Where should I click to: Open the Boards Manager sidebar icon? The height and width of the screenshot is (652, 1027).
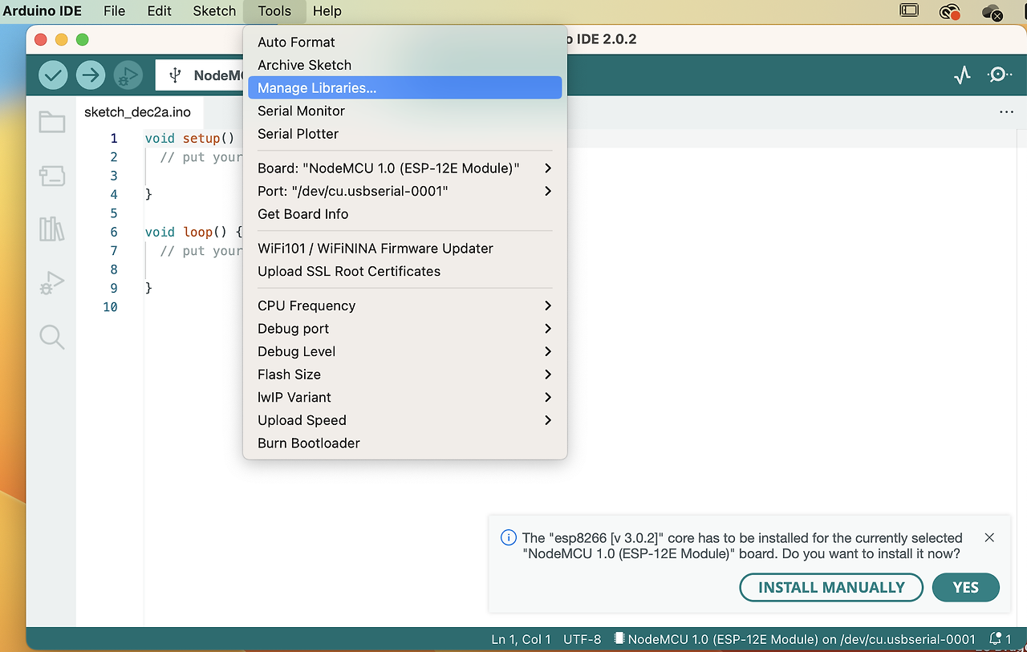[x=52, y=176]
